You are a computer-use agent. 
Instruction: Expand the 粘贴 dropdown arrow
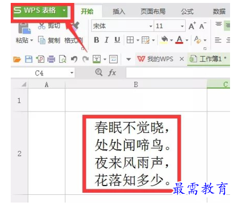pos(32,40)
